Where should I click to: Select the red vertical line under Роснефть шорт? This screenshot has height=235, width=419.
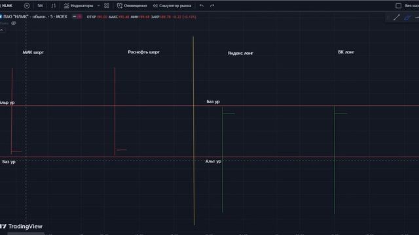pos(115,112)
